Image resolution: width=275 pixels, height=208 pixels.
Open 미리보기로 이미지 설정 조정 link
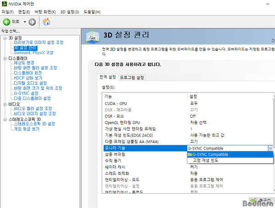click(x=38, y=43)
